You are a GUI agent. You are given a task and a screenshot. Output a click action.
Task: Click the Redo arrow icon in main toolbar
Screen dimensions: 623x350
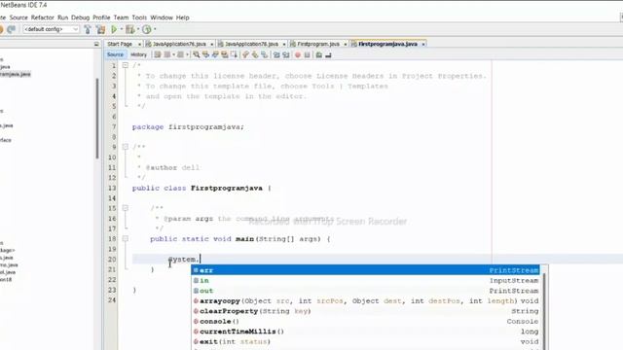11,29
